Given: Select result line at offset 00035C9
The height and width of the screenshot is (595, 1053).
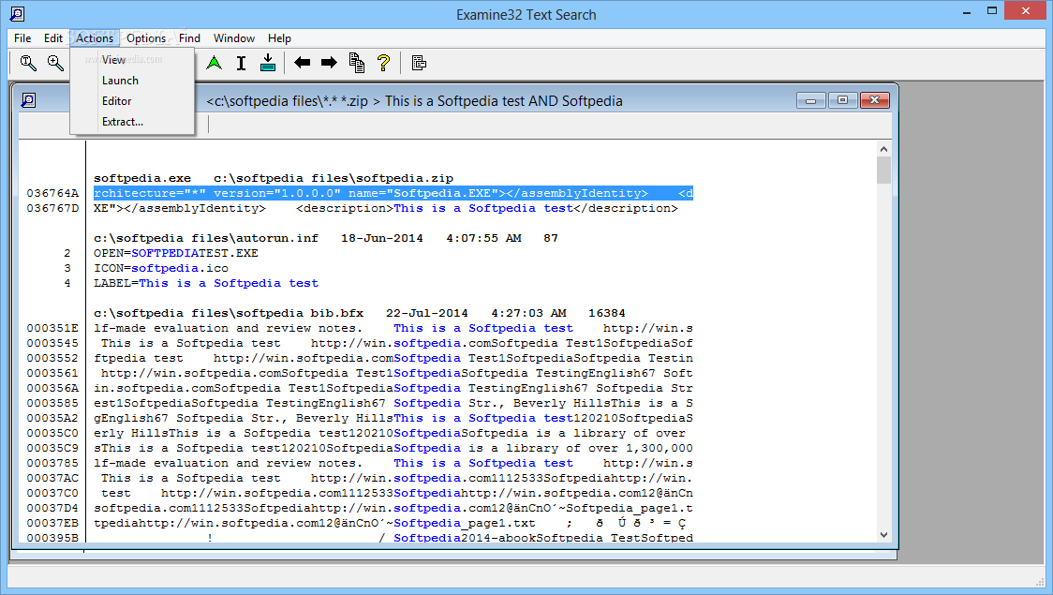Looking at the screenshot, I should pyautogui.click(x=393, y=449).
